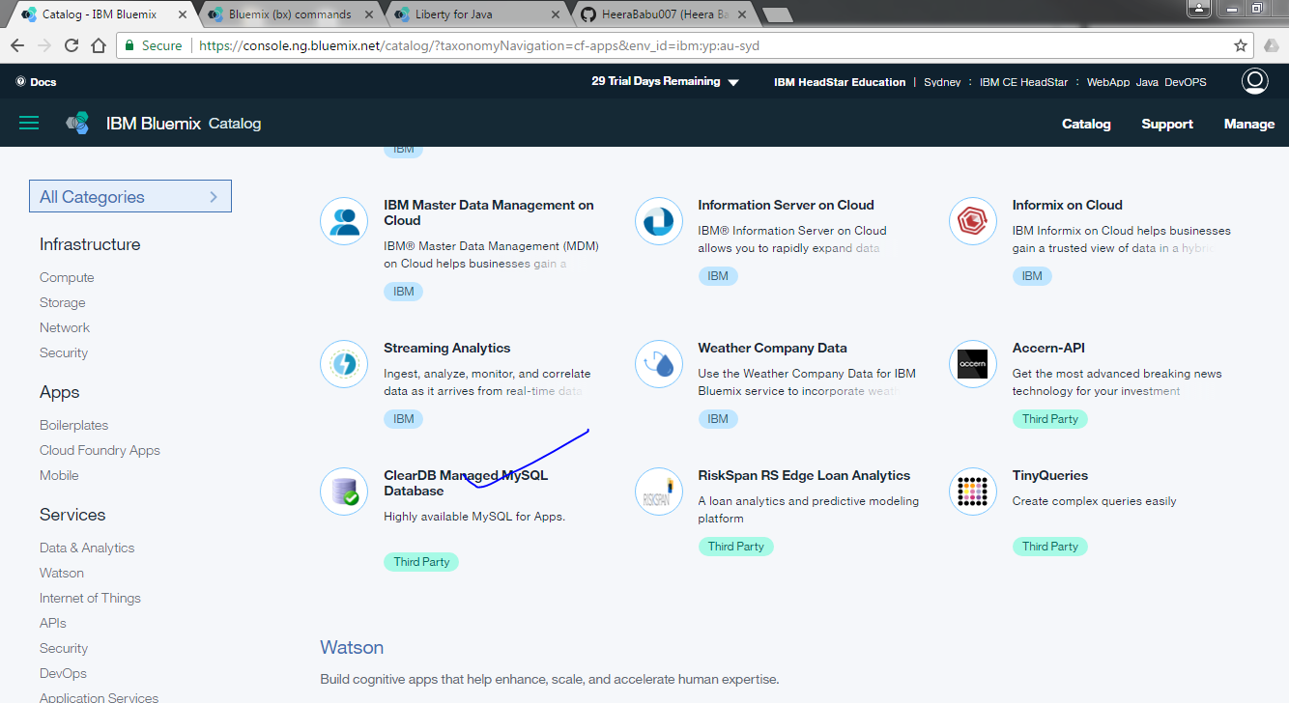Select the Storage category link

63,302
